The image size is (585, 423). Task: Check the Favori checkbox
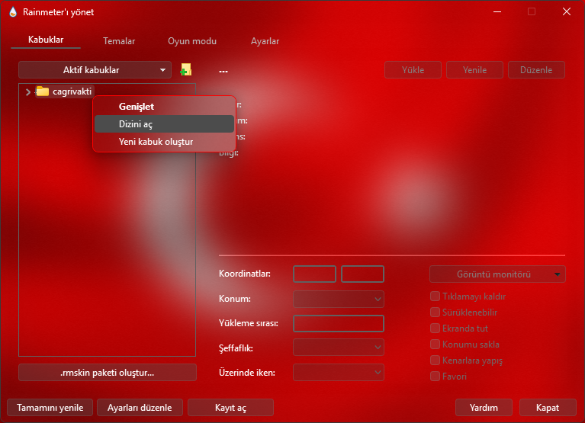click(436, 377)
